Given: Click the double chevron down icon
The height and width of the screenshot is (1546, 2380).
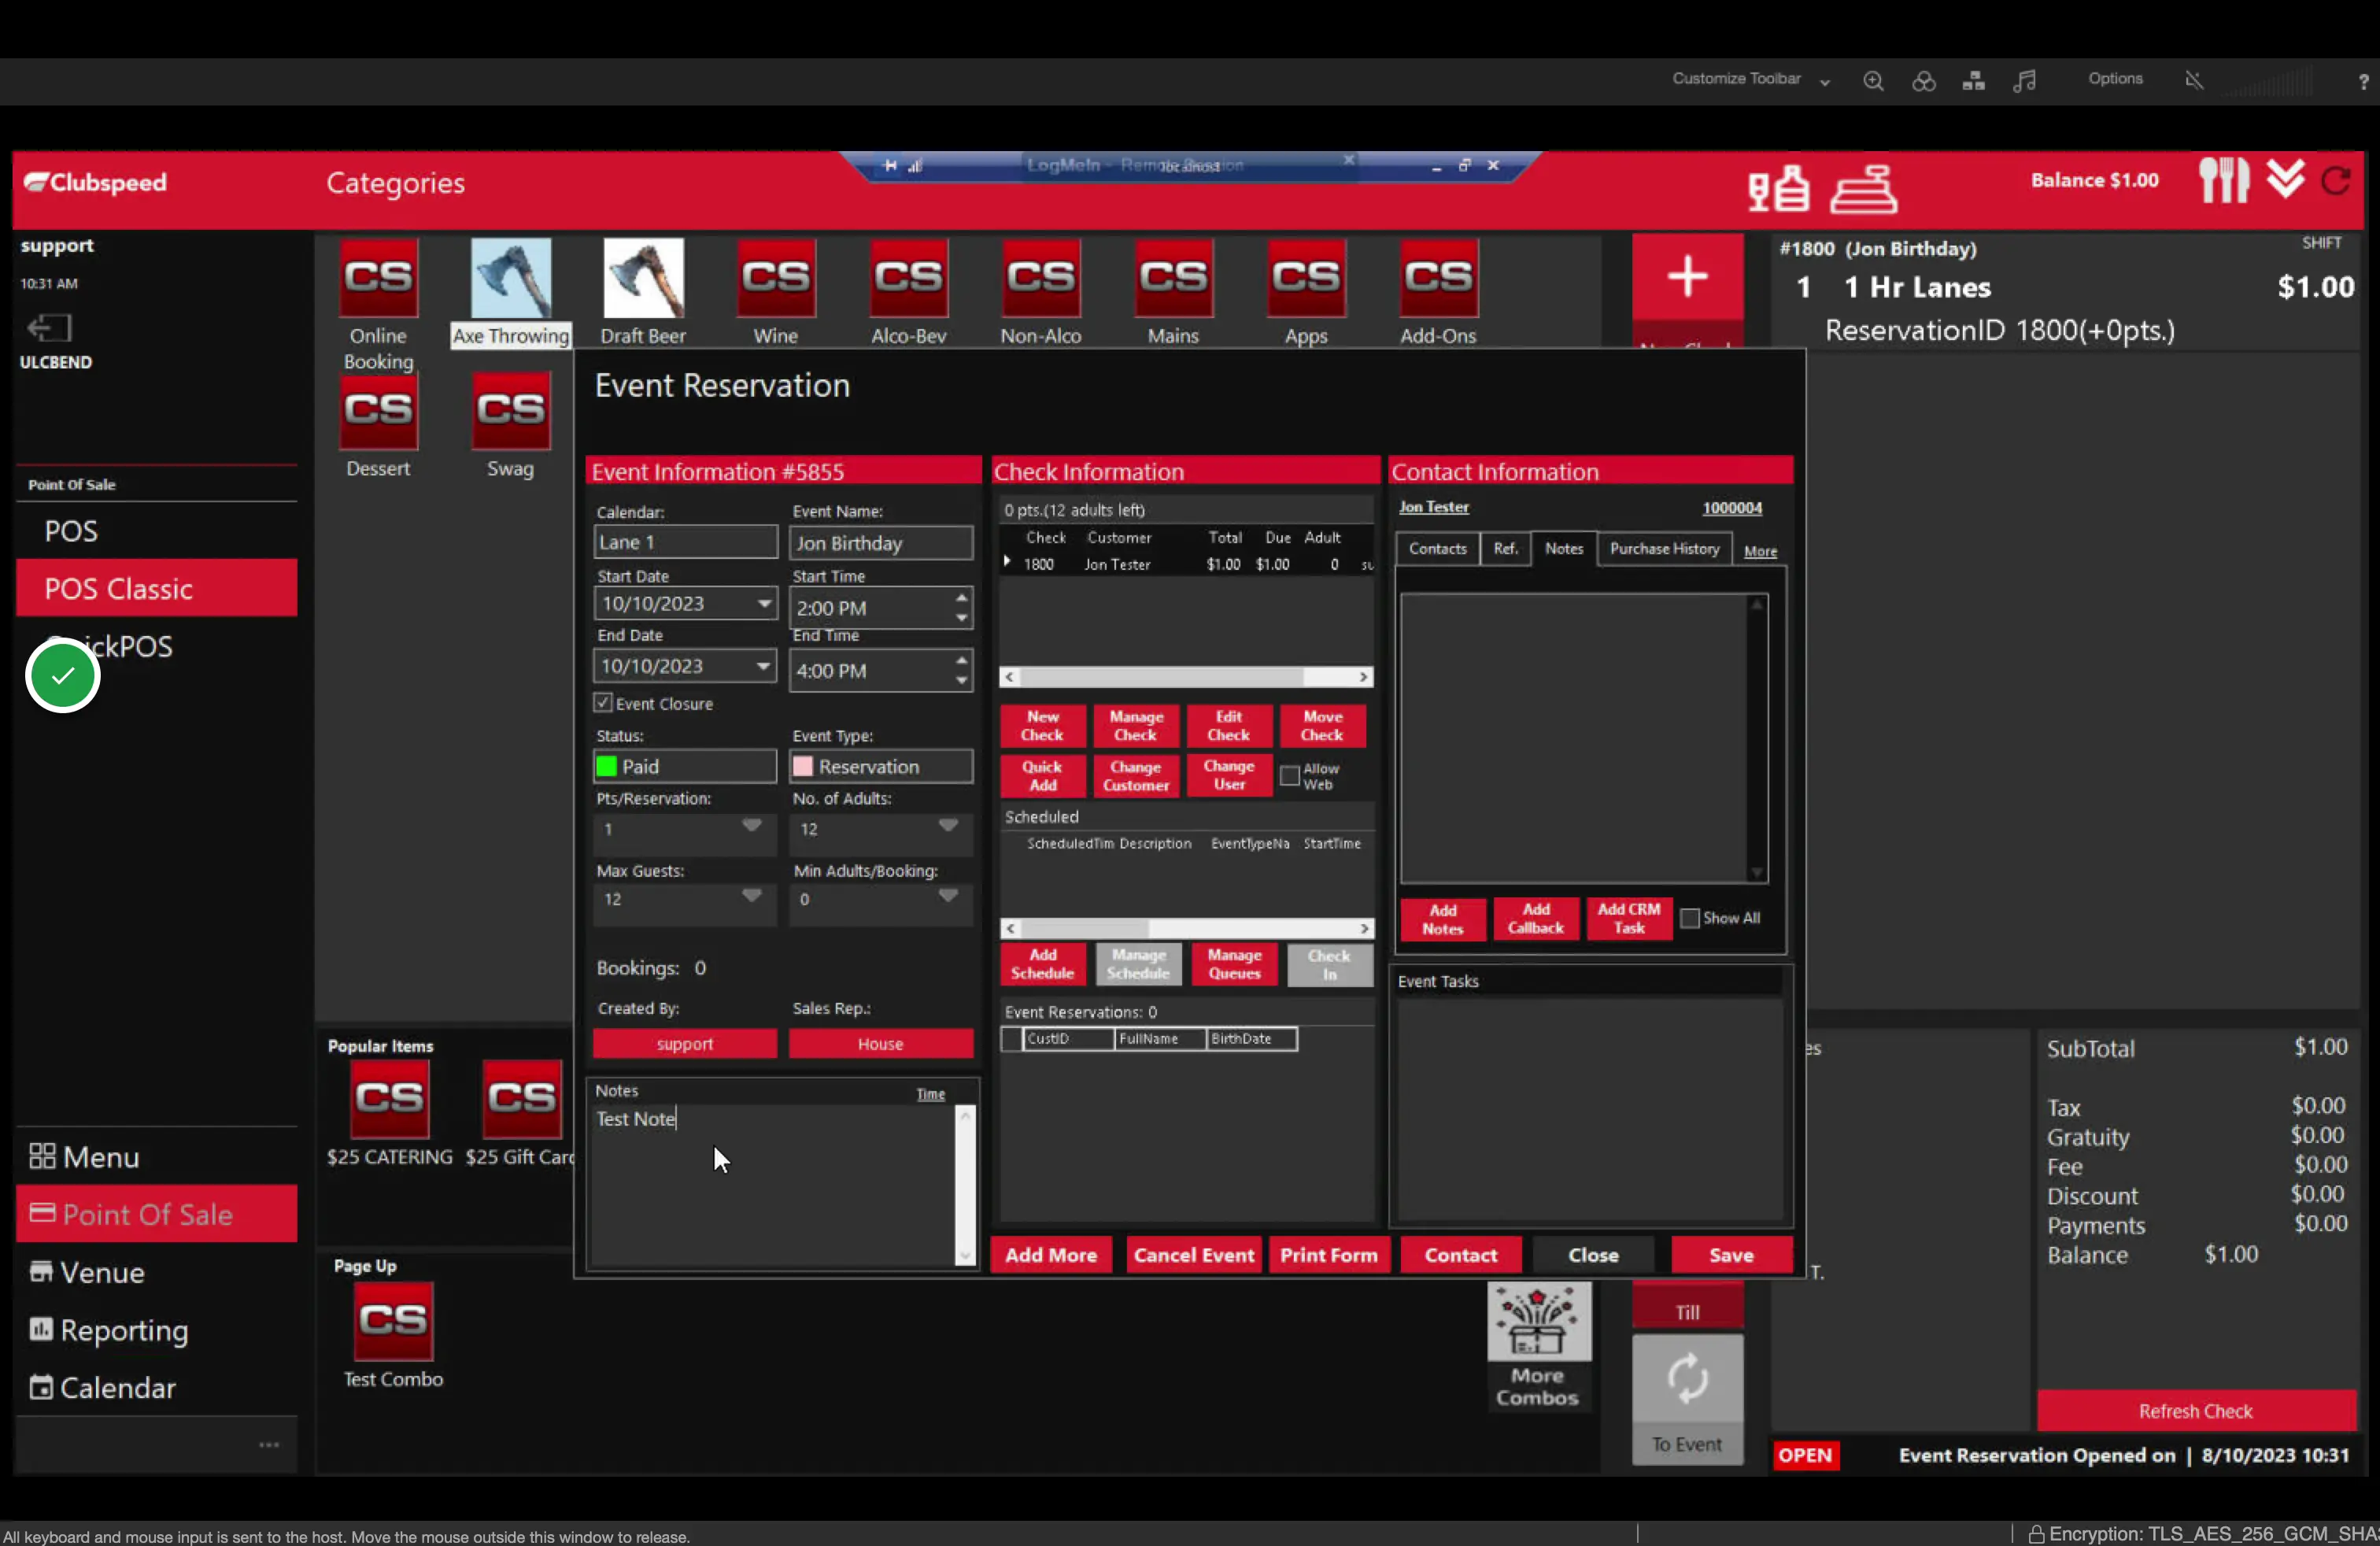Looking at the screenshot, I should 2285,179.
